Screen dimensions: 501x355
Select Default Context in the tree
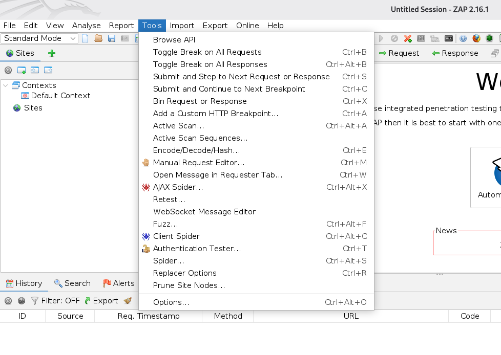(x=56, y=96)
